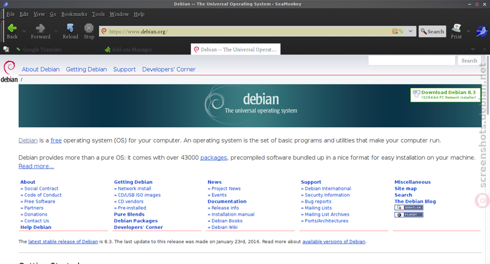This screenshot has height=264, width=490.
Task: Open the Security Information link
Action: (327, 195)
